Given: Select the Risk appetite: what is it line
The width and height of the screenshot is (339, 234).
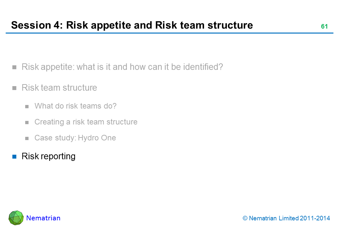Looking at the screenshot, I should pyautogui.click(x=122, y=67).
